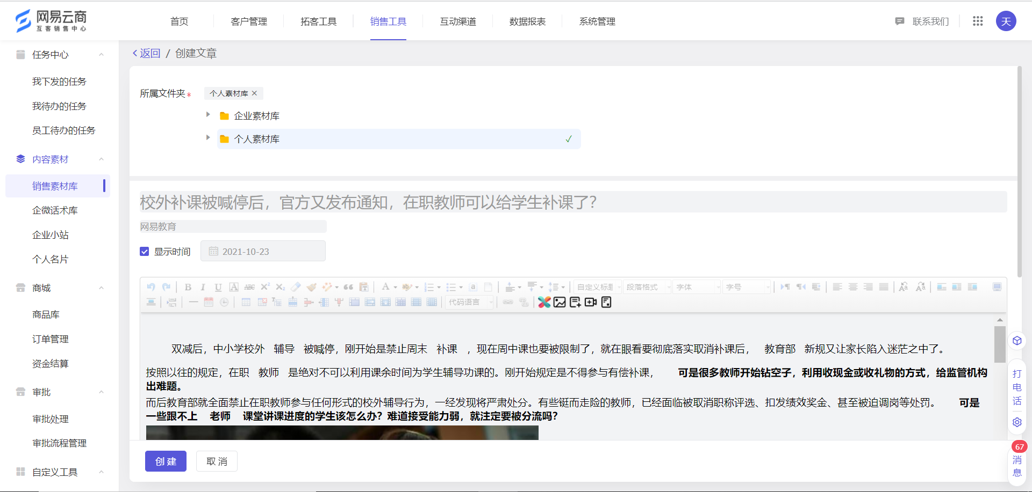Paste as plain text icon
The height and width of the screenshot is (492, 1032).
[364, 287]
